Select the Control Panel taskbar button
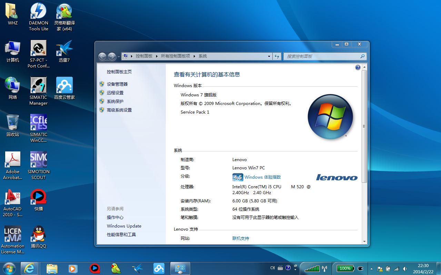 click(x=180, y=268)
